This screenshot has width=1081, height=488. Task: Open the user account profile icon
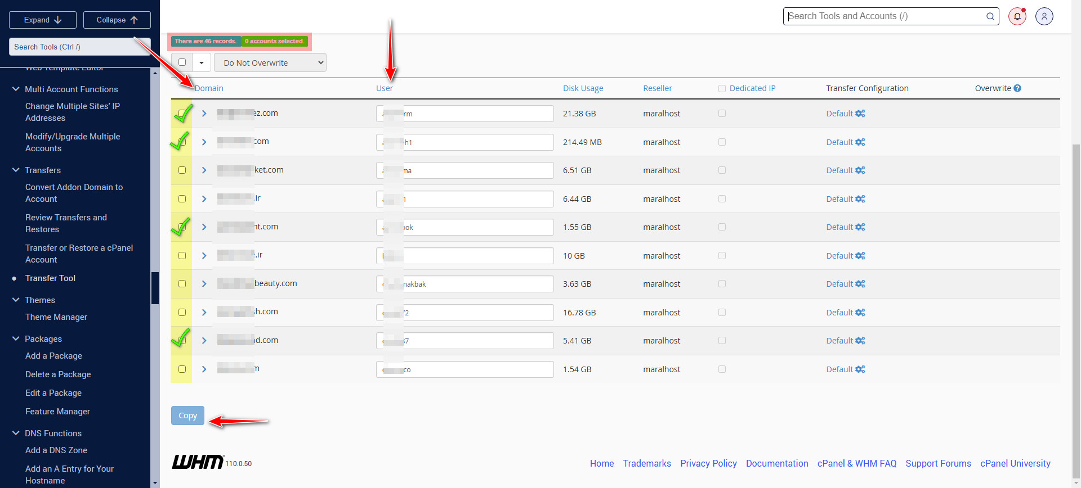point(1044,16)
